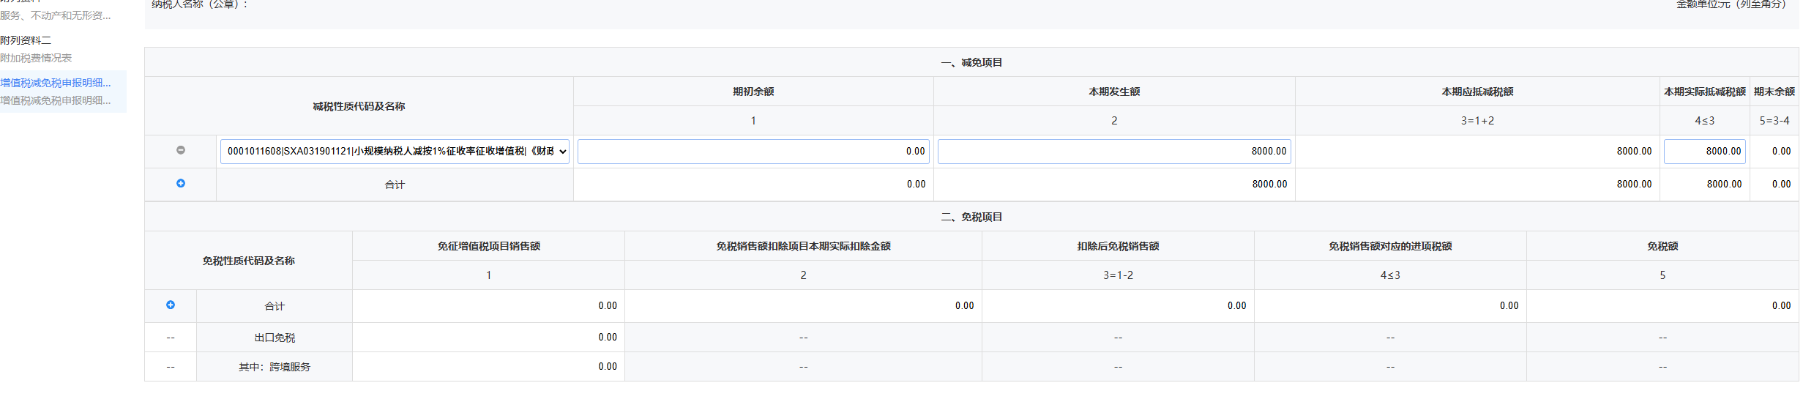Click the 跨境服务 sales amount cell
The height and width of the screenshot is (402, 1814).
point(488,367)
